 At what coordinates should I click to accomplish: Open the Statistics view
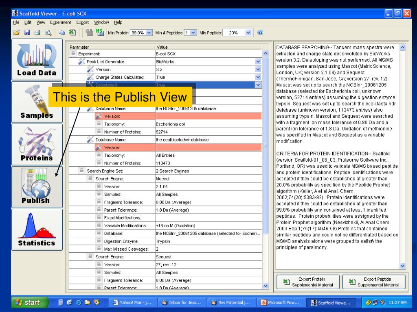[x=37, y=230]
